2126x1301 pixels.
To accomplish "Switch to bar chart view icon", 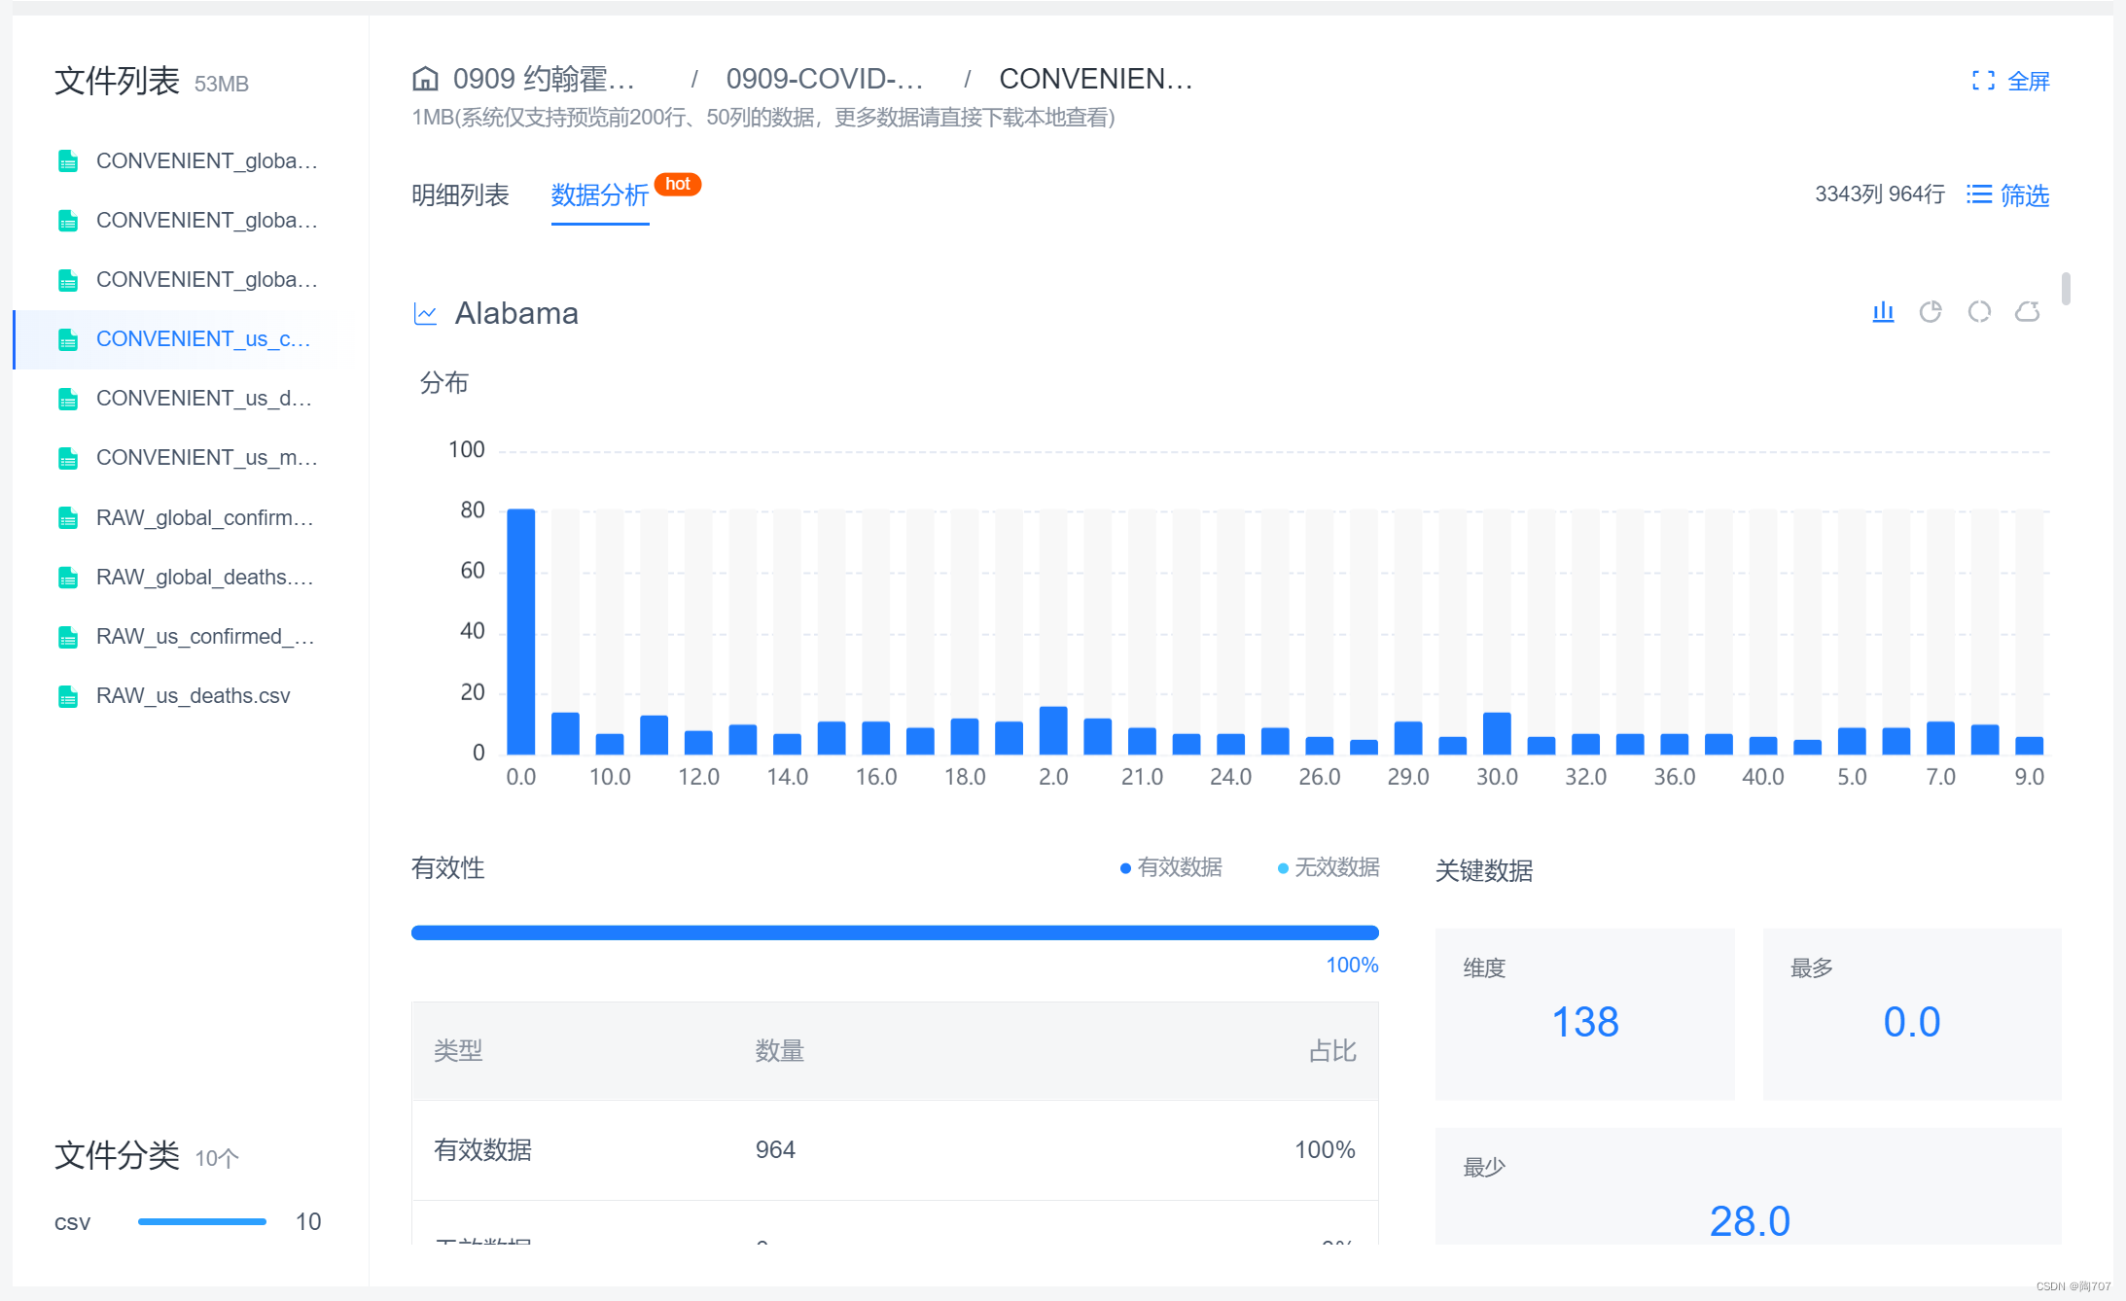I will pos(1883,312).
